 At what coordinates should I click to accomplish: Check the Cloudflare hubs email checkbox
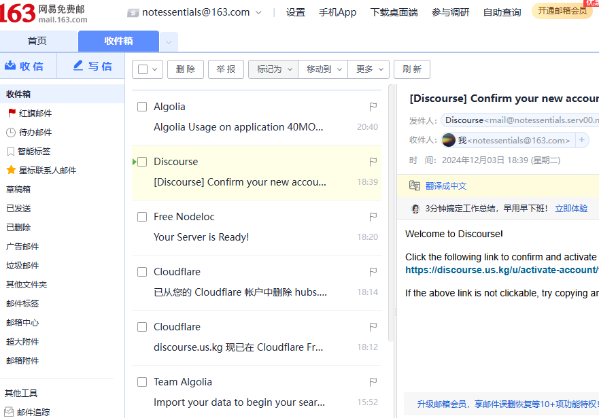tap(142, 272)
